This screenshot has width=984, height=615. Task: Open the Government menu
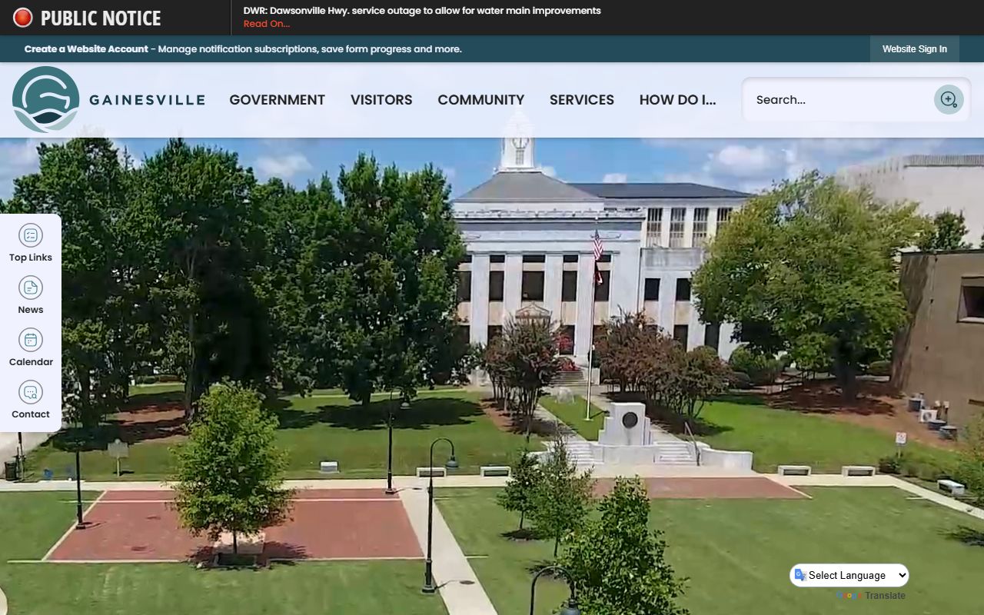coord(277,100)
